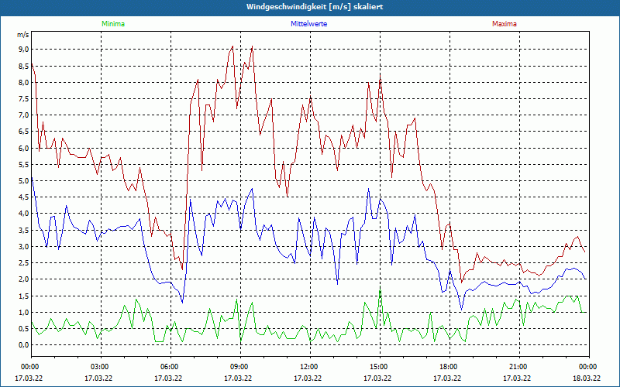Click the '18:00' time axis label

click(x=449, y=367)
